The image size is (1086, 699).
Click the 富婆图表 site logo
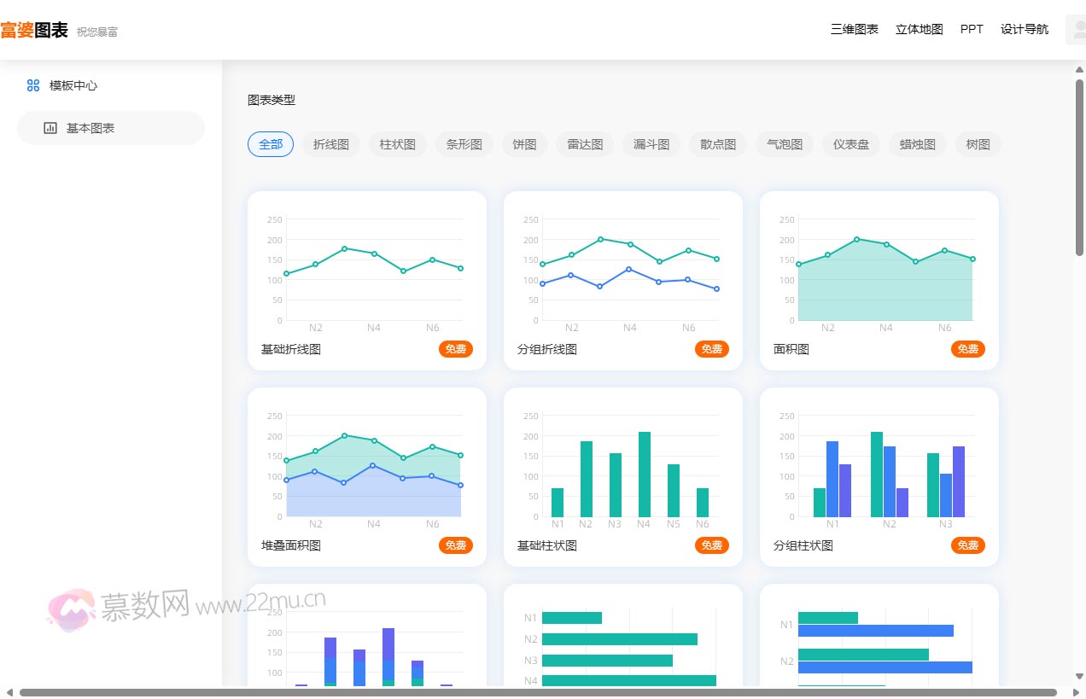34,30
